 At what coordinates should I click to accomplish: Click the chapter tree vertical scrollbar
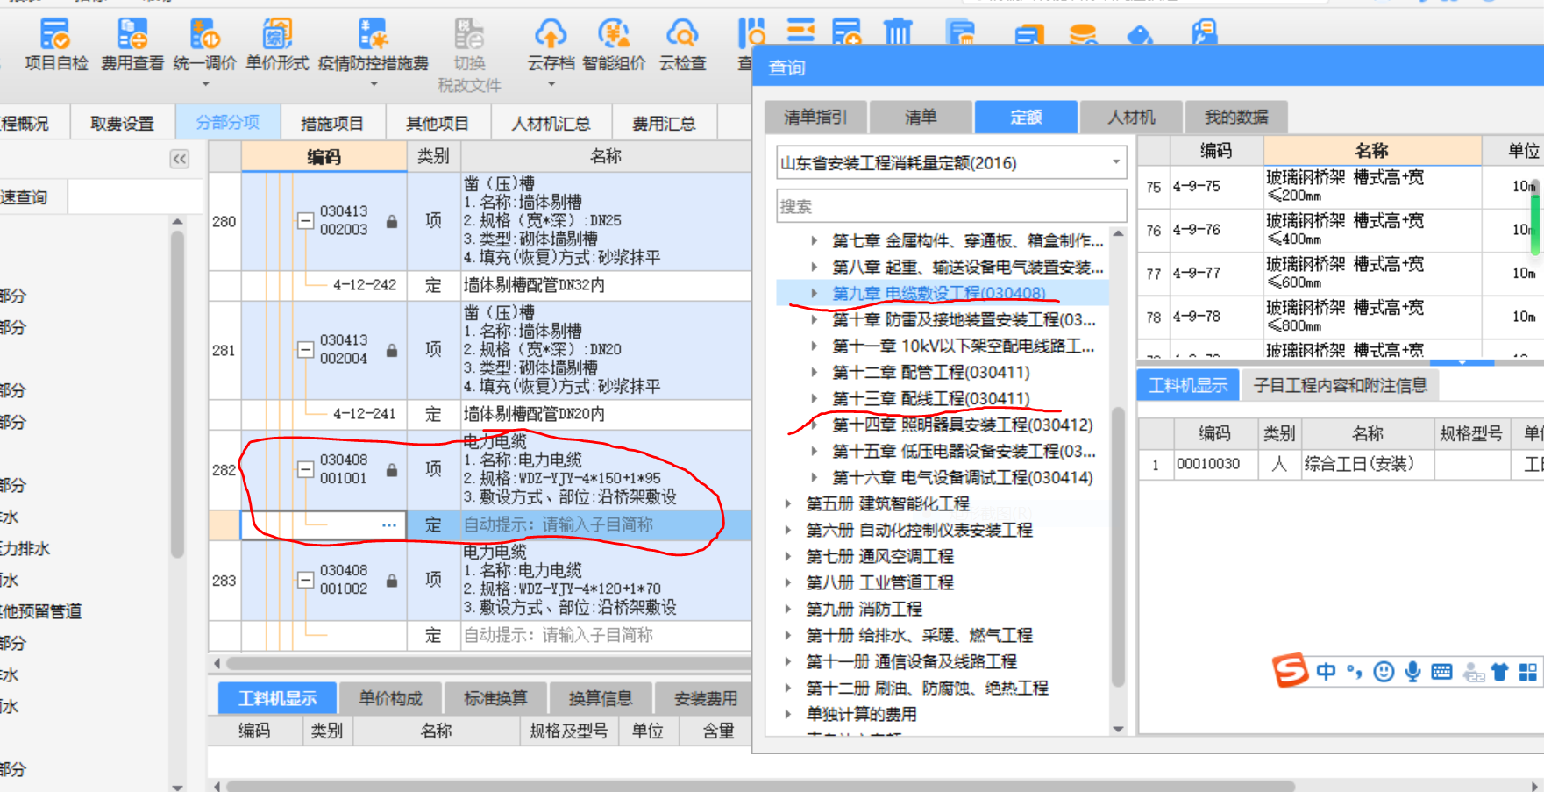point(1118,546)
